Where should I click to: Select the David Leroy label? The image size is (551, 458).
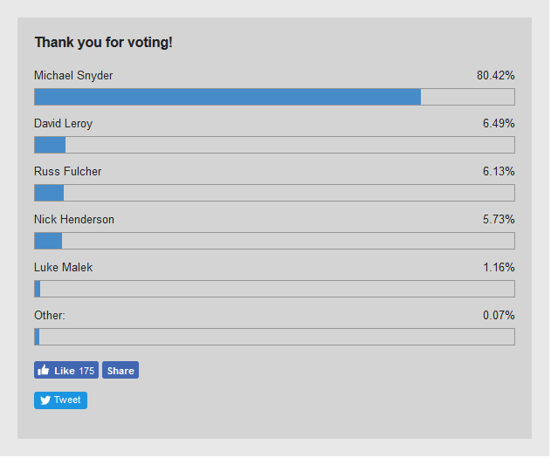coord(63,124)
